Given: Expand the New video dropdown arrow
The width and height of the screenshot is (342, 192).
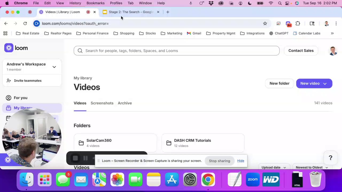Looking at the screenshot, I should (x=325, y=84).
